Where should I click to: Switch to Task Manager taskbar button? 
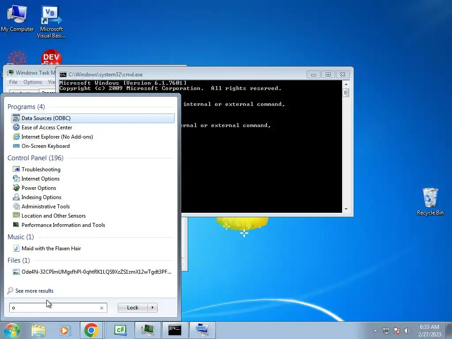pyautogui.click(x=147, y=330)
